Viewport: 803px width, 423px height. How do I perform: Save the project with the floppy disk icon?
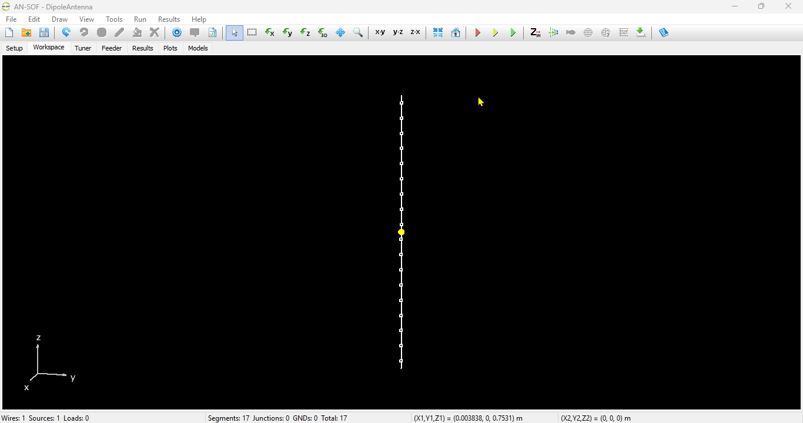pos(44,33)
